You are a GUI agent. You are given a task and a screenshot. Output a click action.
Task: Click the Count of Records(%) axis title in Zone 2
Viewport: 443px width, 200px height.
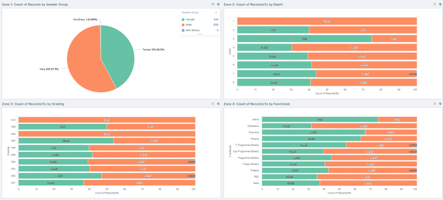click(327, 94)
